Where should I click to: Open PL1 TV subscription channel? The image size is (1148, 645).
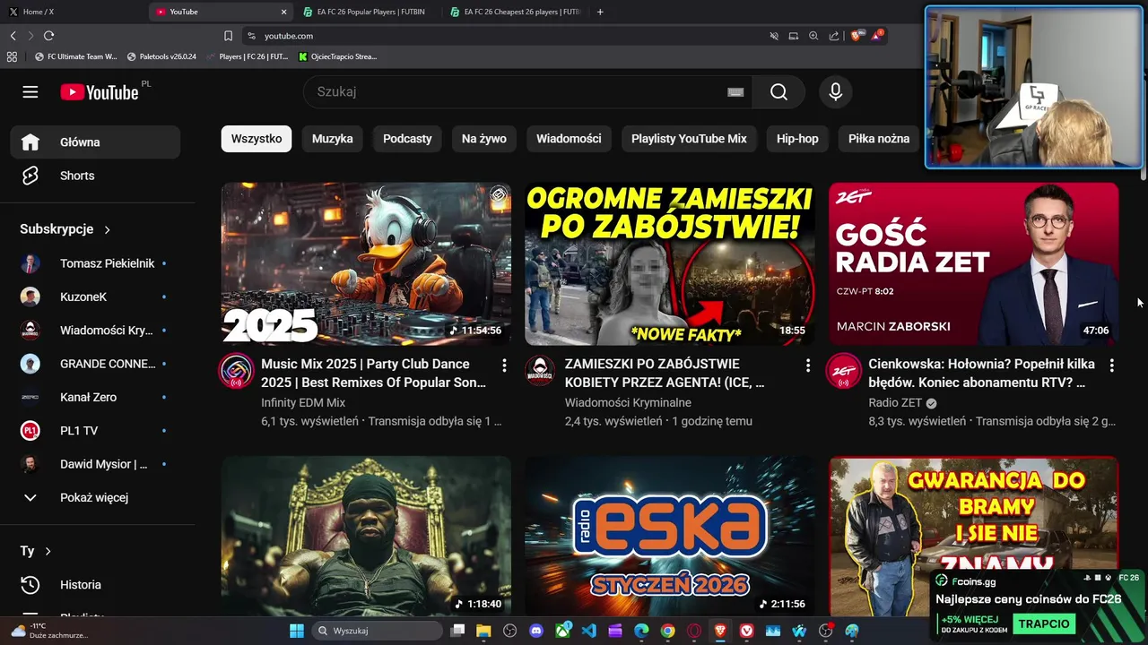95,431
